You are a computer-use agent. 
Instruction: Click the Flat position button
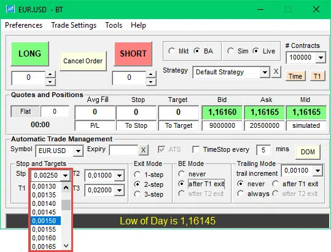tap(25, 111)
